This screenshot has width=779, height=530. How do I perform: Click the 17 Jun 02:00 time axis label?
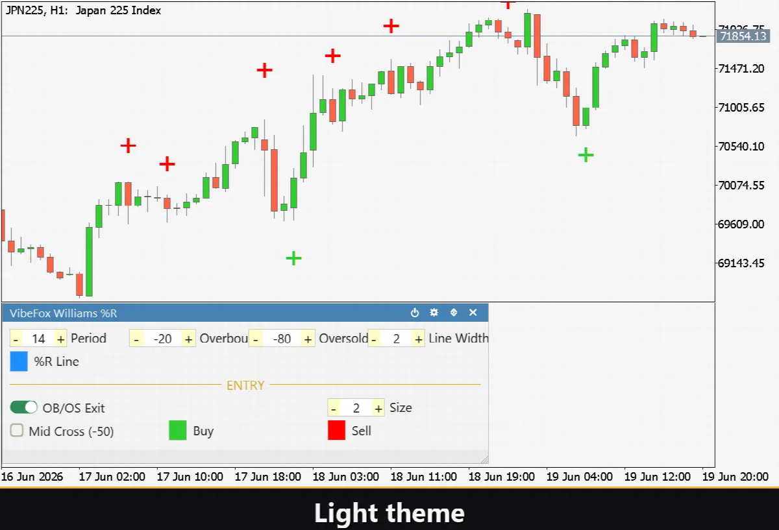112,476
